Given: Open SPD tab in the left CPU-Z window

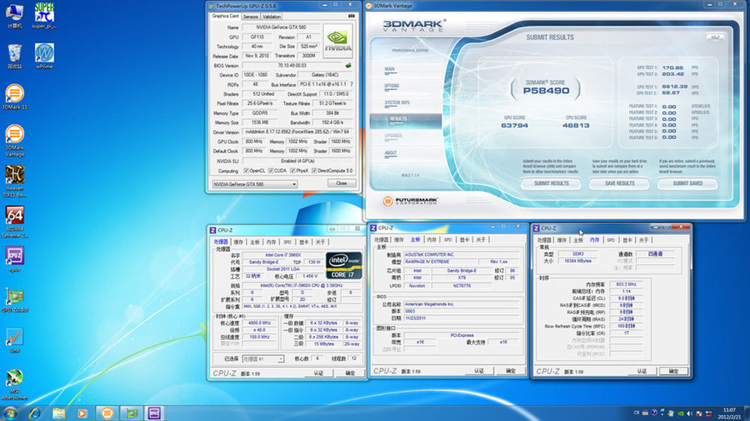Looking at the screenshot, I should point(287,242).
